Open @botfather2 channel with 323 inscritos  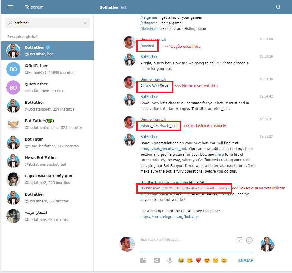click(48, 179)
